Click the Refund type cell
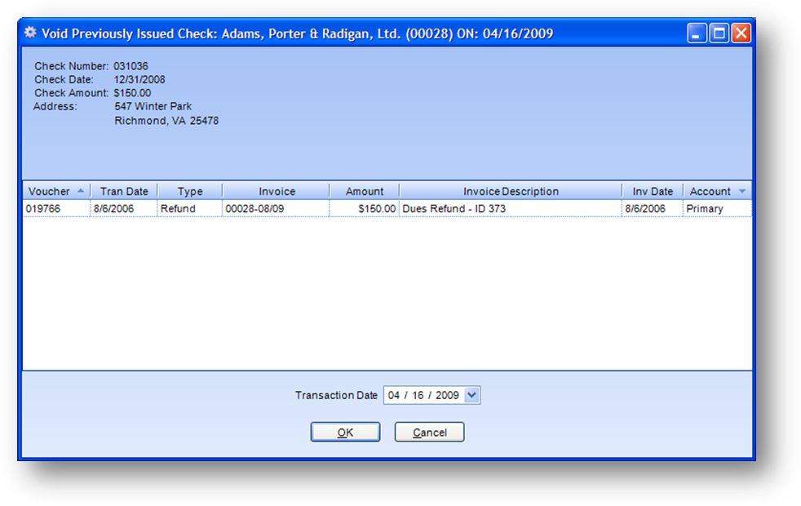Screen dimensions: 801x506 (189, 209)
